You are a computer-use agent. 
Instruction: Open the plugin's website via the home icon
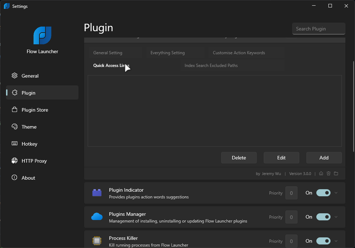click(x=321, y=173)
